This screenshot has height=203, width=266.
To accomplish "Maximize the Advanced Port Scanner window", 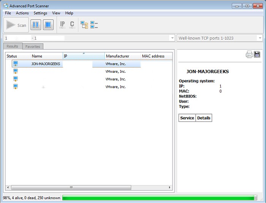I will (247, 6).
